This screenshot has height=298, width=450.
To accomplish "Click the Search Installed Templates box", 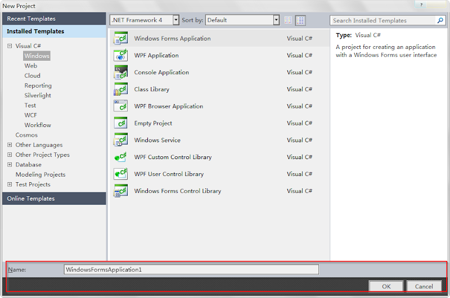I will point(384,20).
